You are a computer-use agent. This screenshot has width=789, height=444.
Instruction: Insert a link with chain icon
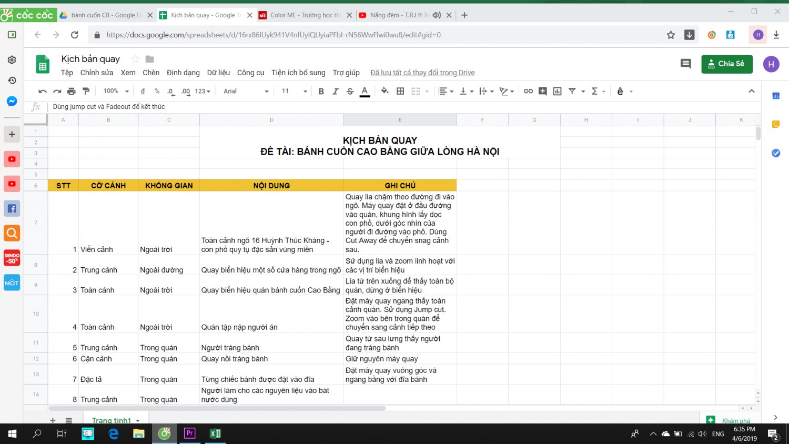click(x=528, y=92)
